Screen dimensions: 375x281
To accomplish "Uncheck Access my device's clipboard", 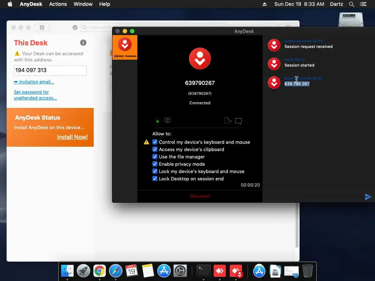I will click(x=155, y=149).
